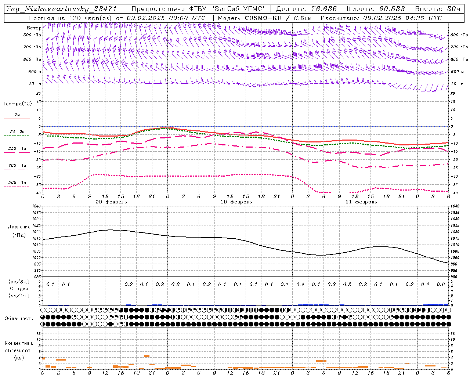Click the 'Ветер' wind panel label

34,28
